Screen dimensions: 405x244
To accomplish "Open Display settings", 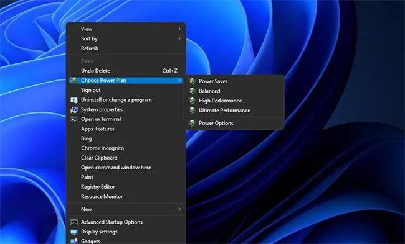I will coord(126,232).
